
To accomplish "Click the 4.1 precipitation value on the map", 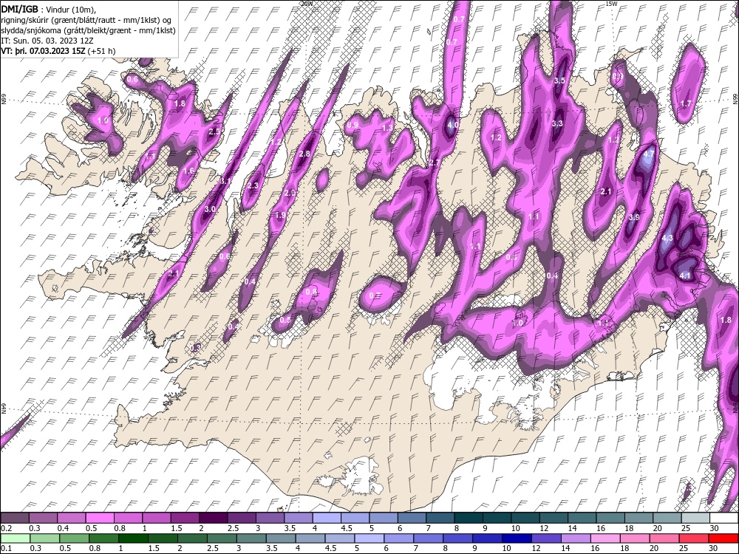I will 685,276.
